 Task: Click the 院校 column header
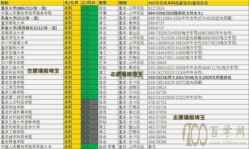(32, 3)
